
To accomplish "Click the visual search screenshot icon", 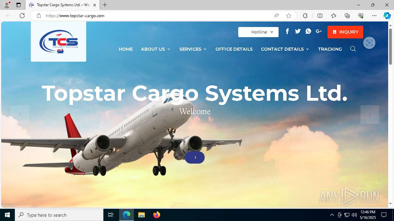I will click(x=369, y=43).
